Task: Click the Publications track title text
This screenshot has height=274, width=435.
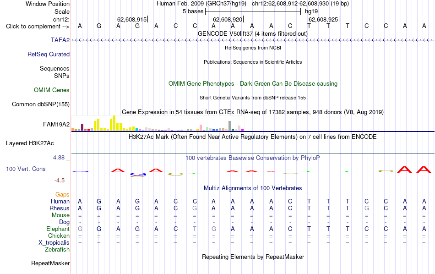Action: 253,62
